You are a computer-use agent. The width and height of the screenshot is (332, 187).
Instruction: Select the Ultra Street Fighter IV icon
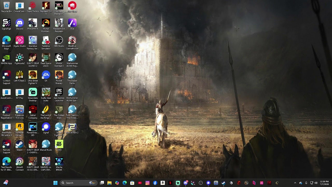pos(33,78)
